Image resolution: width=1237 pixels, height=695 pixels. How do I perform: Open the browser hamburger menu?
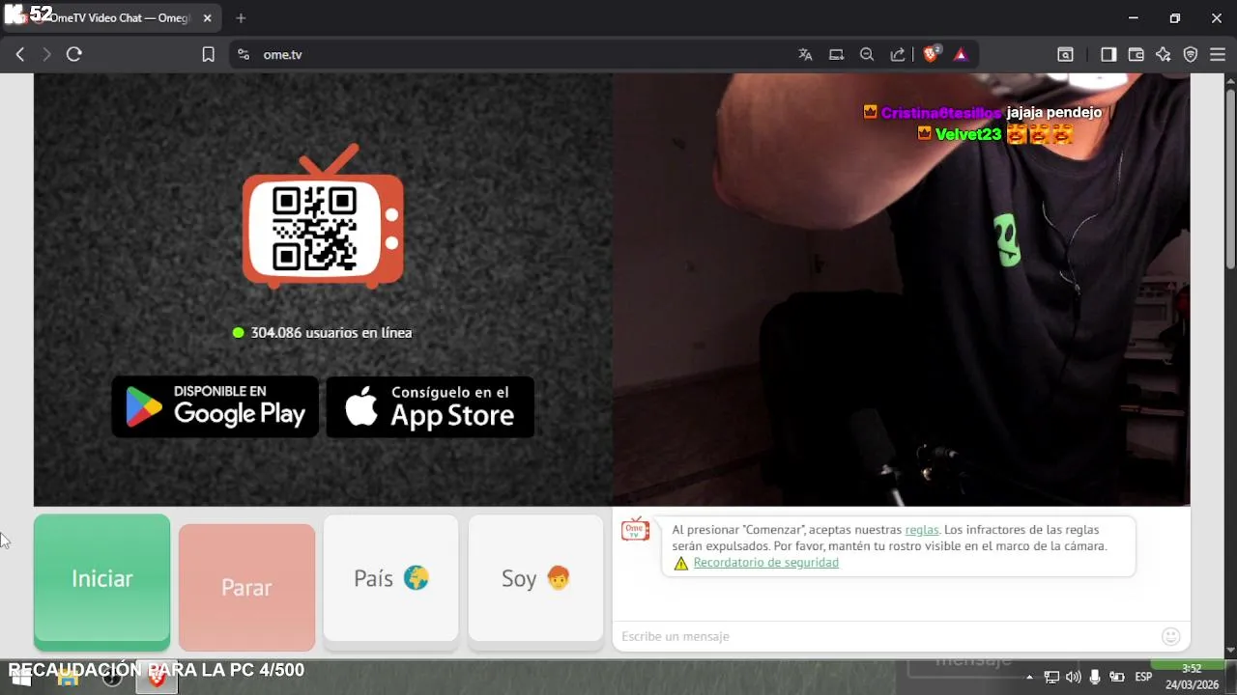(x=1218, y=55)
